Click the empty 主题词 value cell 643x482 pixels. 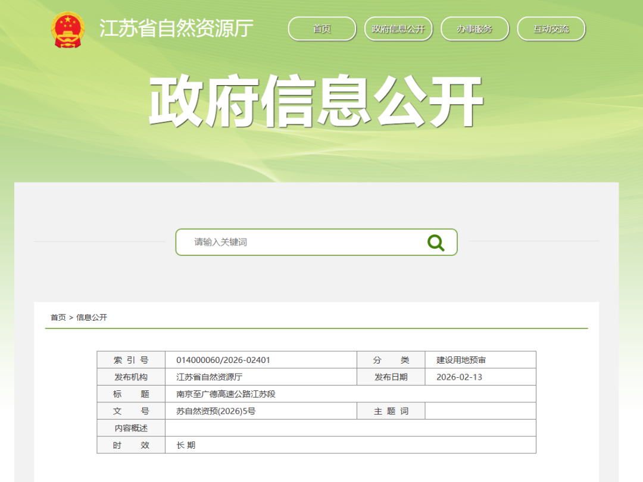[x=480, y=411]
